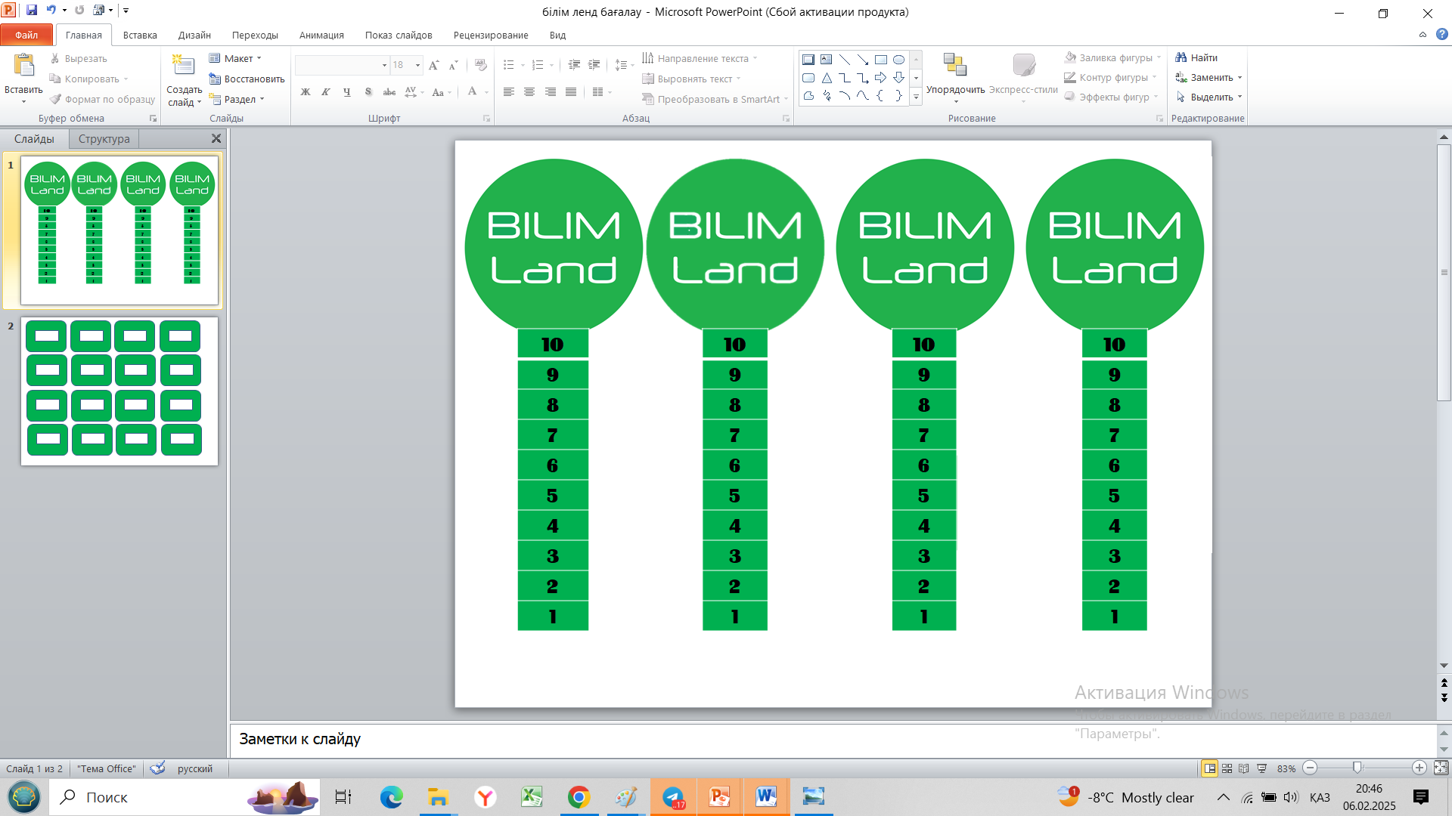Click the Find (Найти) binoculars icon
The height and width of the screenshot is (816, 1452).
1181,57
